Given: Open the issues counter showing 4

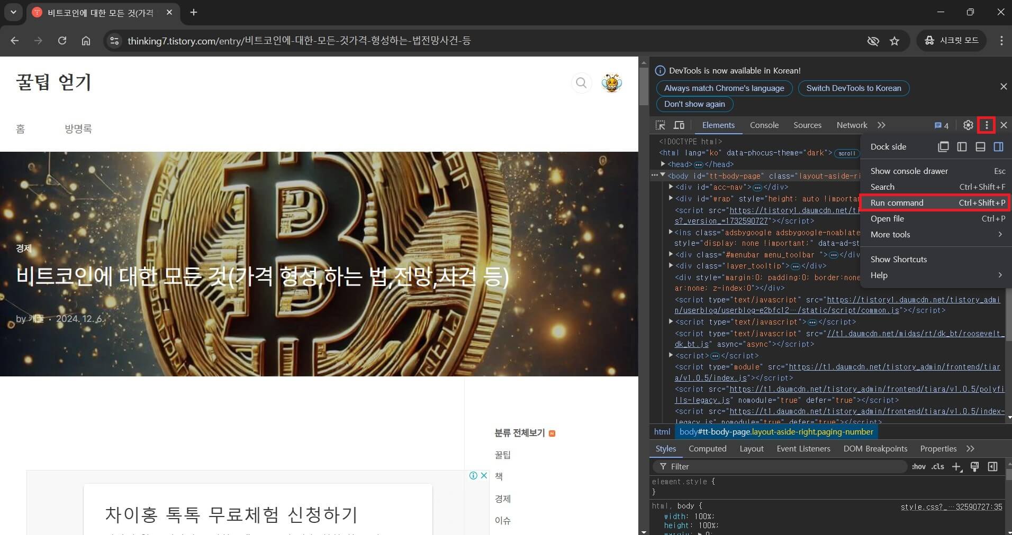Looking at the screenshot, I should click(941, 125).
